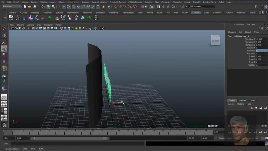Click the FT shelf icon
This screenshot has width=268, height=151.
click(24, 18)
